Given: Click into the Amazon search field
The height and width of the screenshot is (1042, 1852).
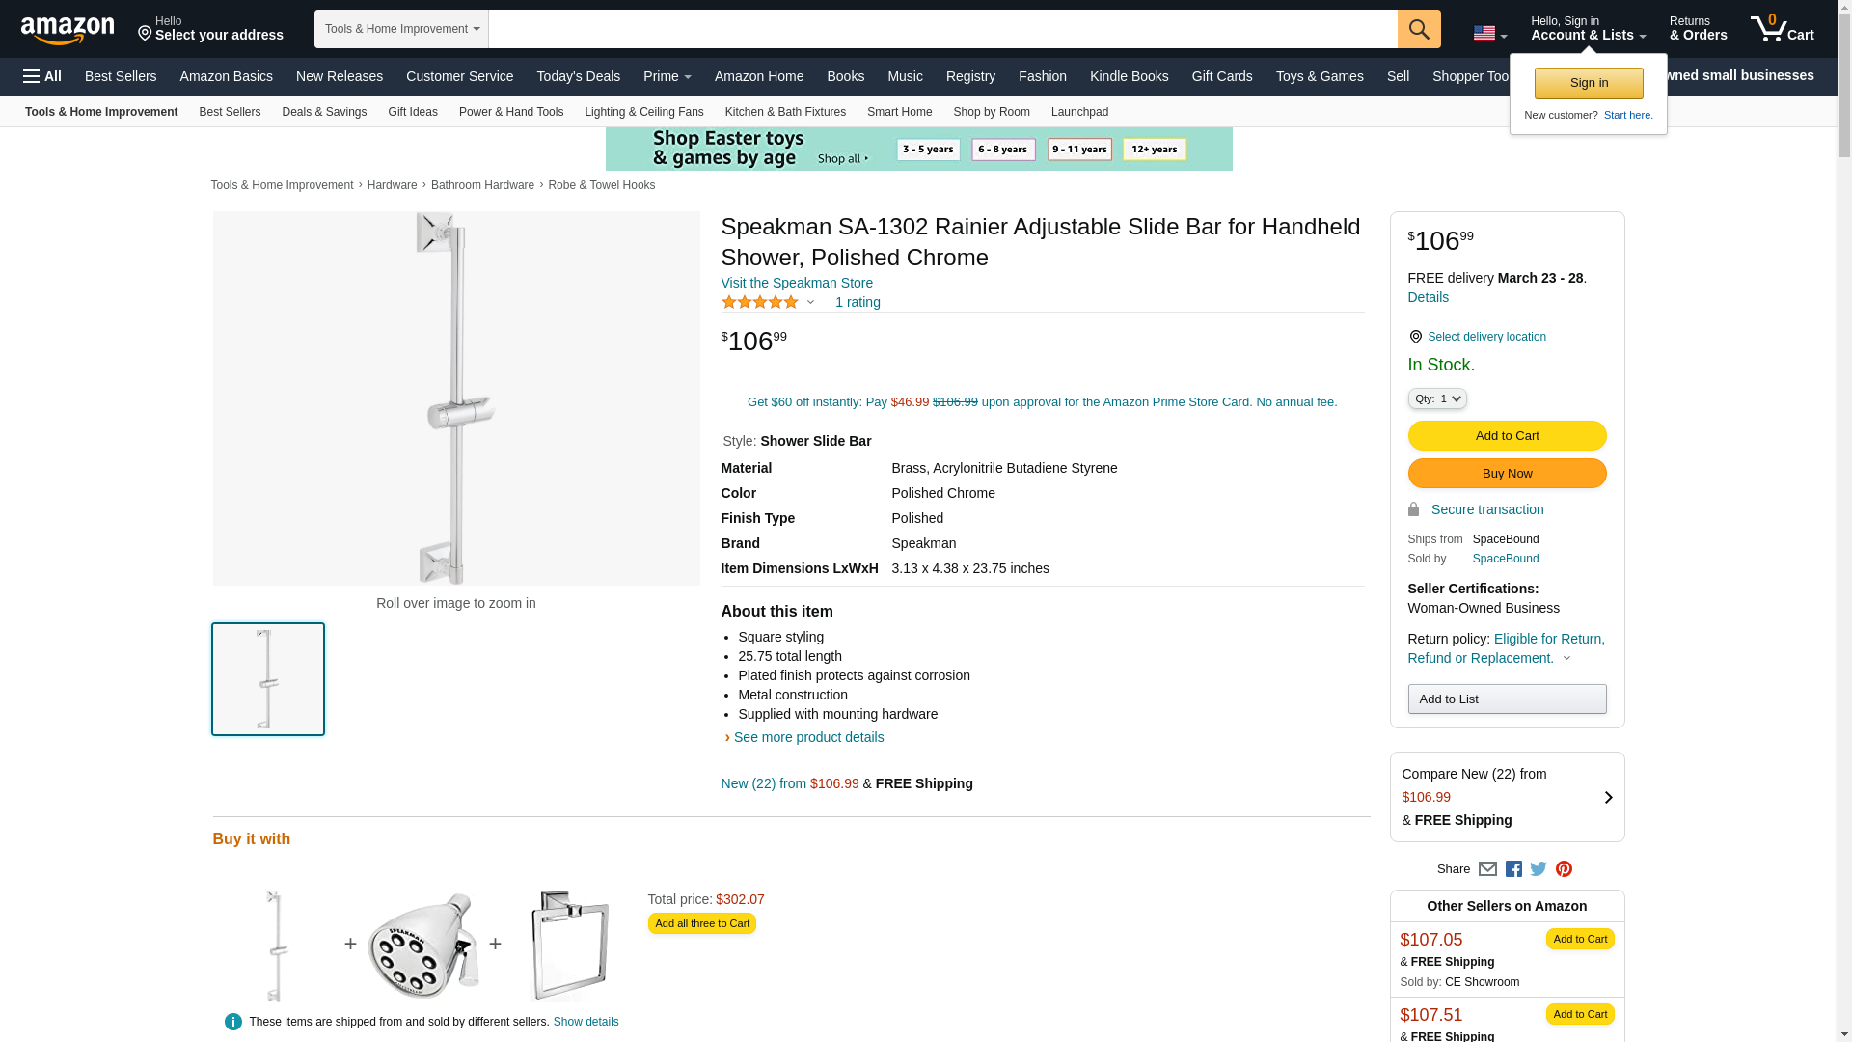Looking at the screenshot, I should [x=942, y=29].
